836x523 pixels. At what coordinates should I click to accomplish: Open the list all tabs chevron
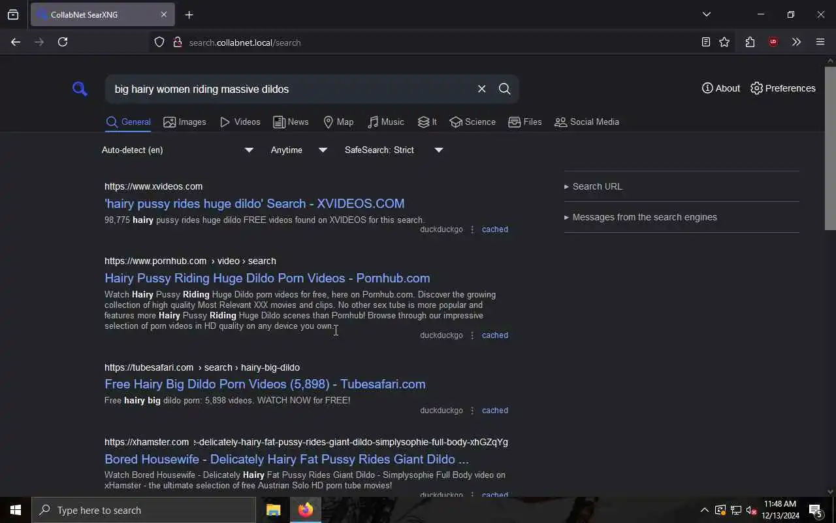(706, 14)
